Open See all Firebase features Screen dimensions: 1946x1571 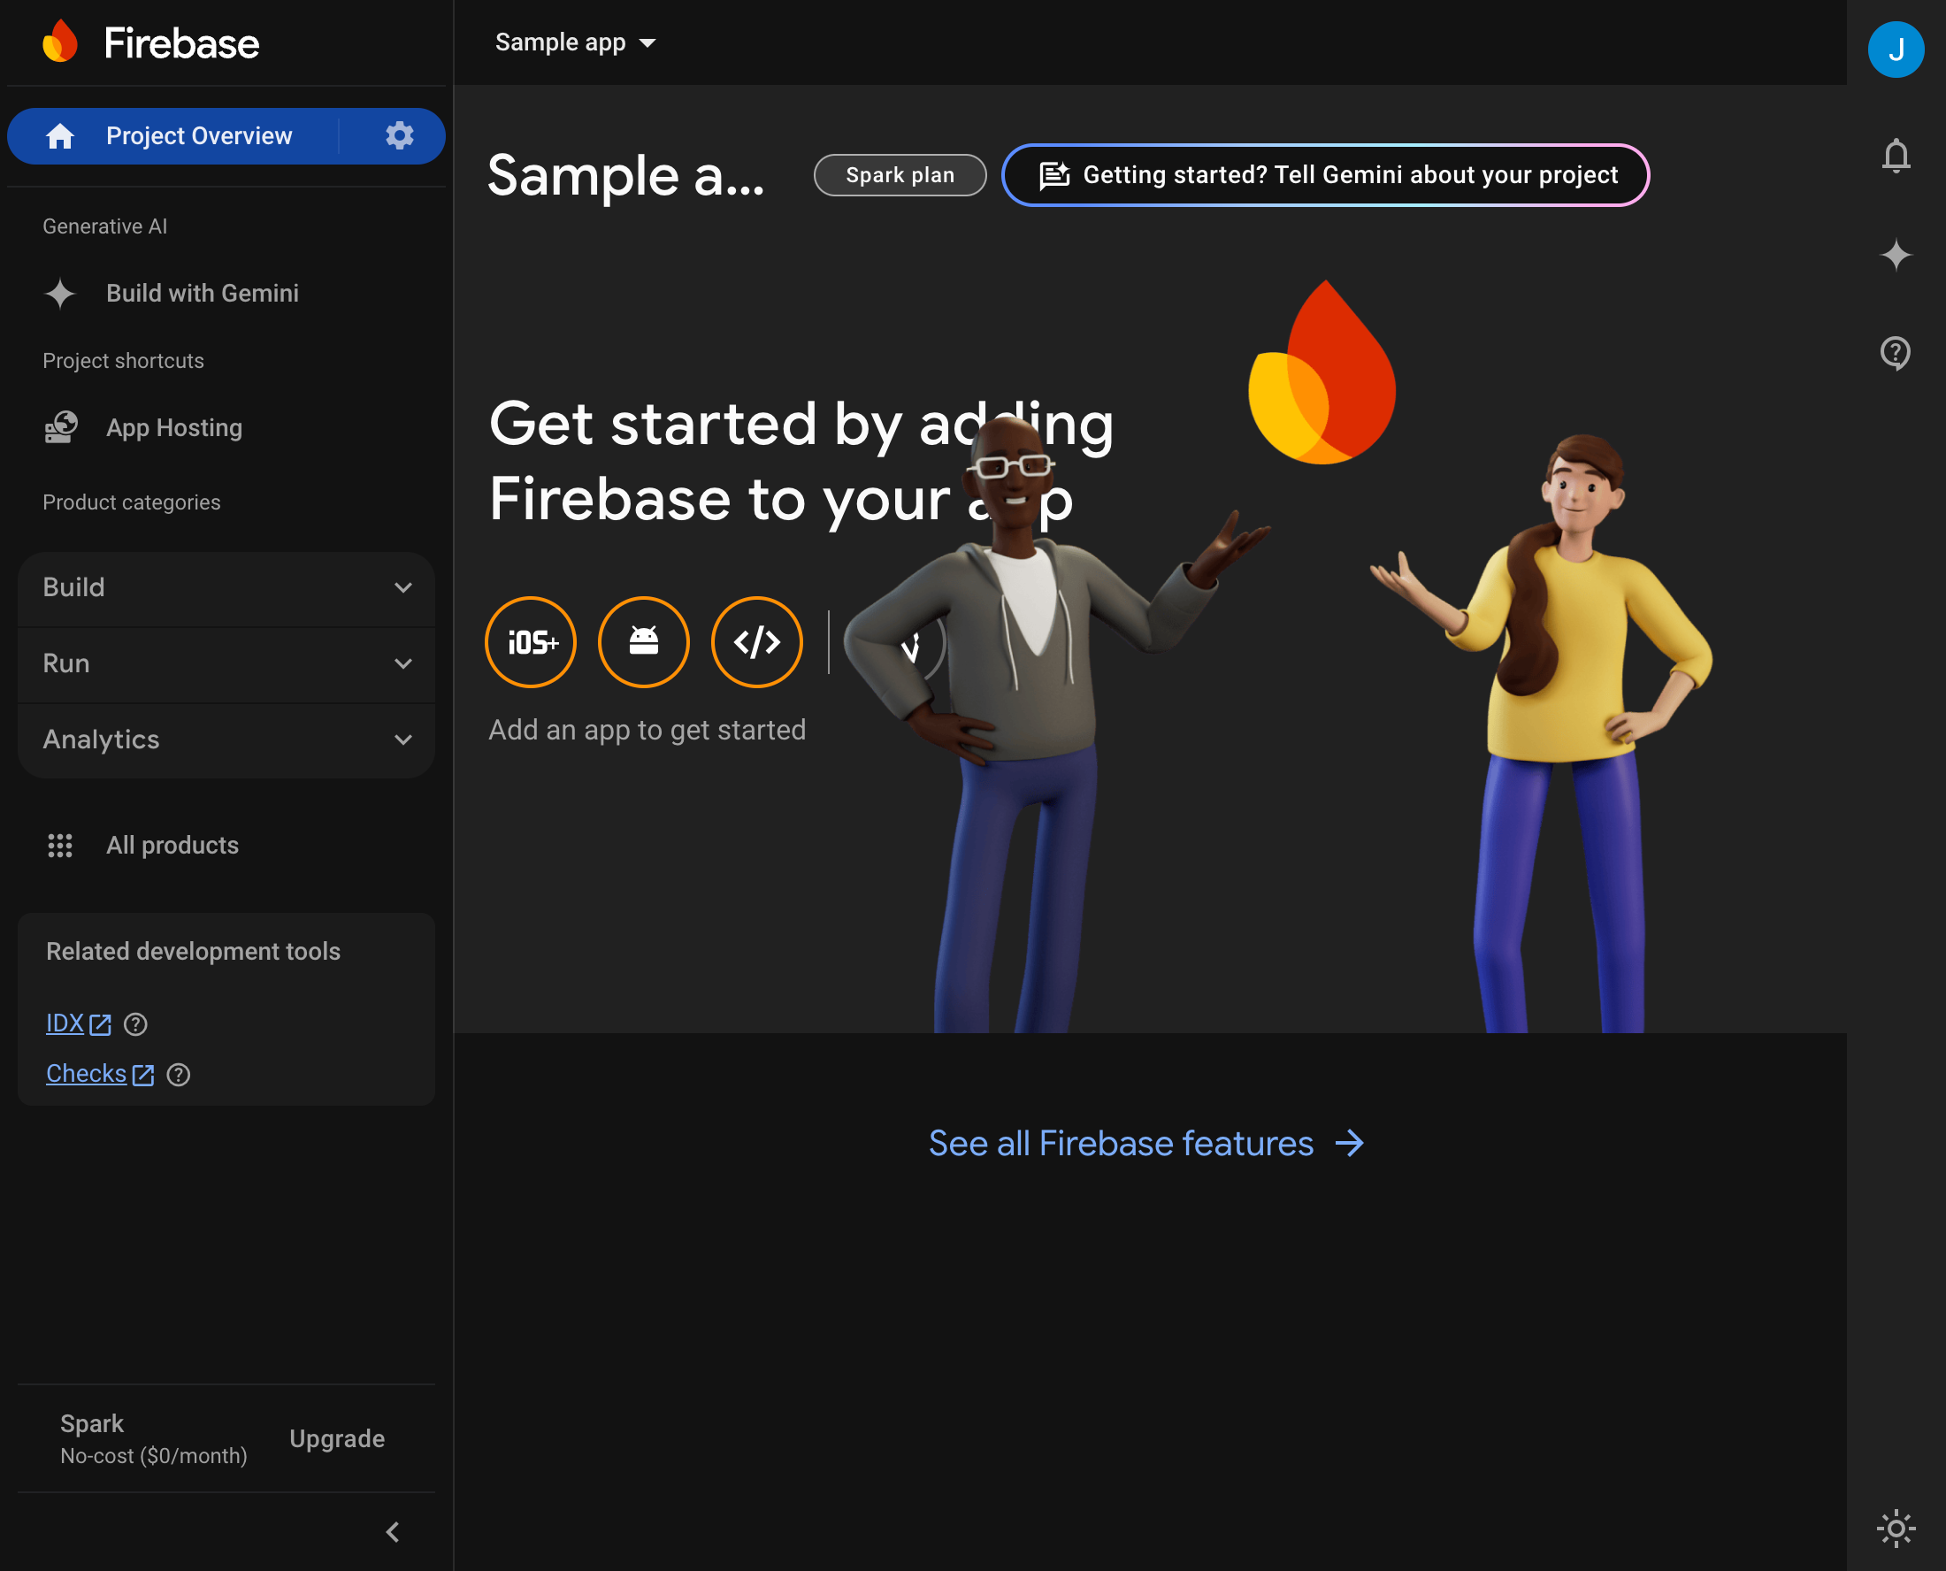1147,1143
